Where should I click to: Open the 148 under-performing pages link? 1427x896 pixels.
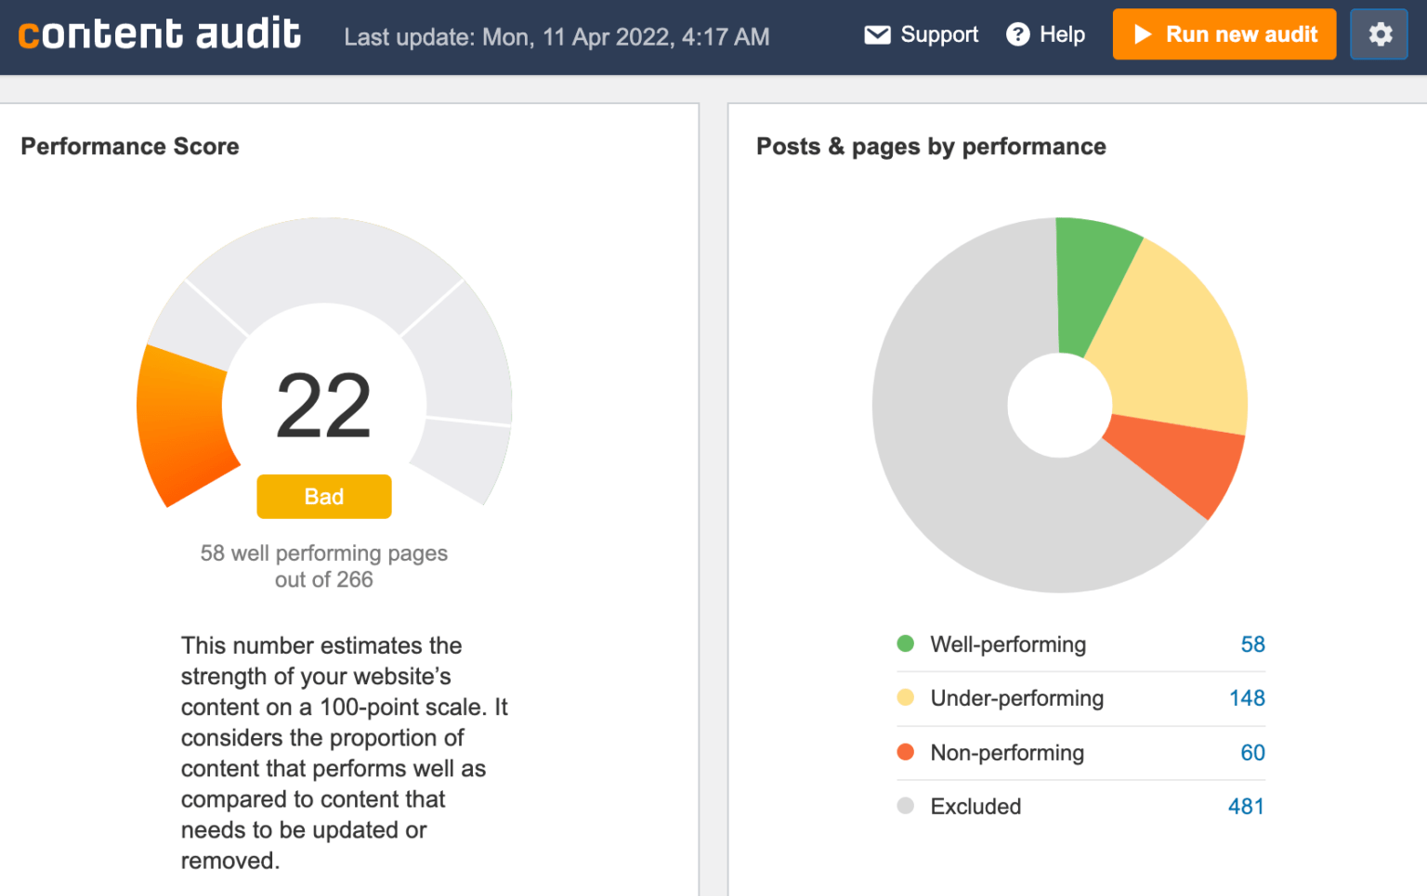[x=1245, y=697]
